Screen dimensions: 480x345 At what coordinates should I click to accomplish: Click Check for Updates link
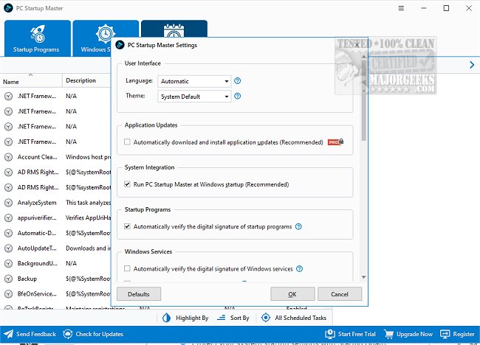tap(99, 334)
